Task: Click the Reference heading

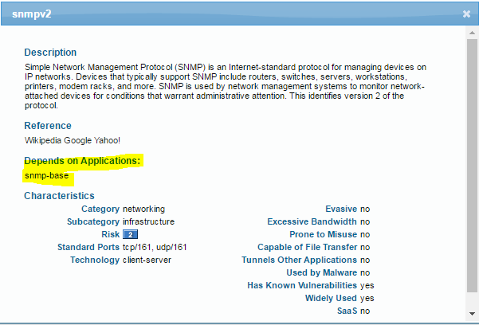Action: pos(48,126)
